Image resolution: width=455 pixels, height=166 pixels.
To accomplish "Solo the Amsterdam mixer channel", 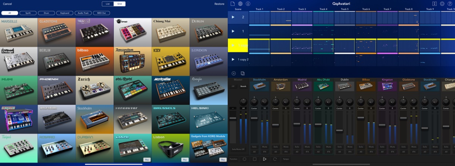I will click(x=275, y=147).
